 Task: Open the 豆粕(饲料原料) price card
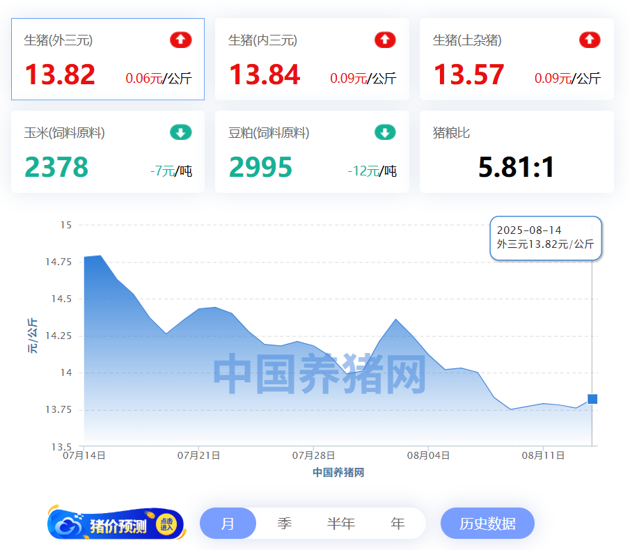(312, 152)
